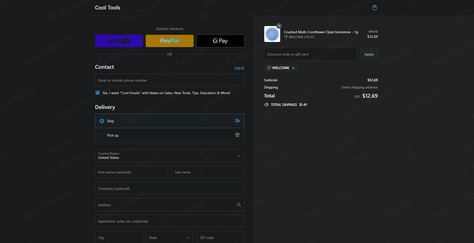Click the Cool Tools store title
This screenshot has height=243, width=474.
coord(108,7)
